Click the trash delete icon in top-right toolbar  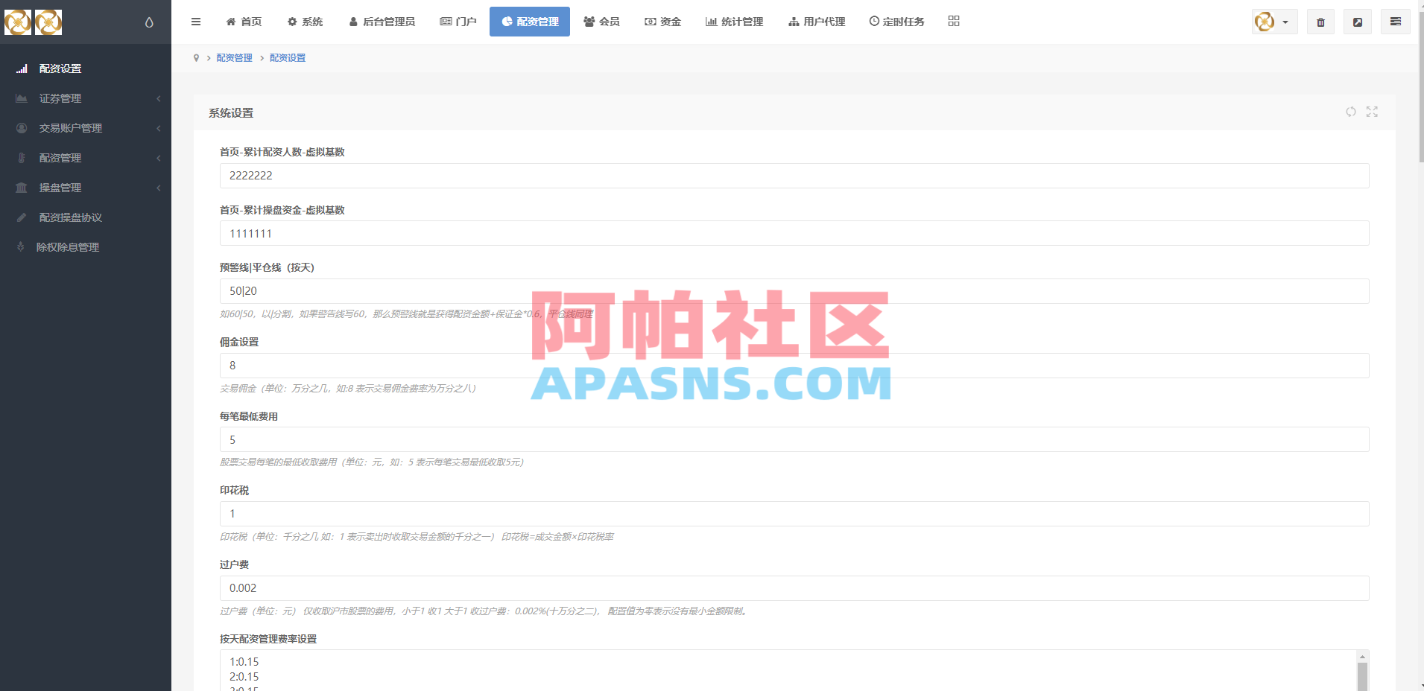pos(1320,22)
